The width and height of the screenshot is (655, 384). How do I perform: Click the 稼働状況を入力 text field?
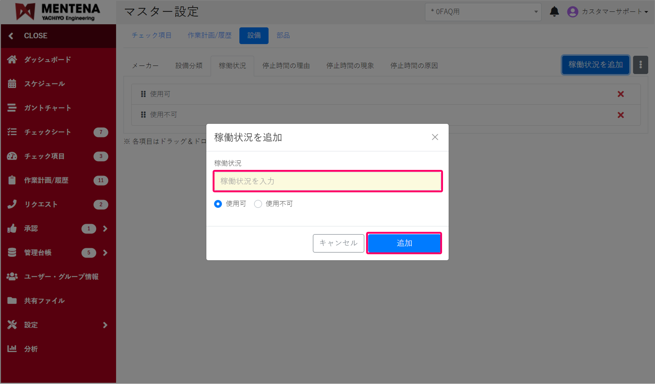pos(327,181)
